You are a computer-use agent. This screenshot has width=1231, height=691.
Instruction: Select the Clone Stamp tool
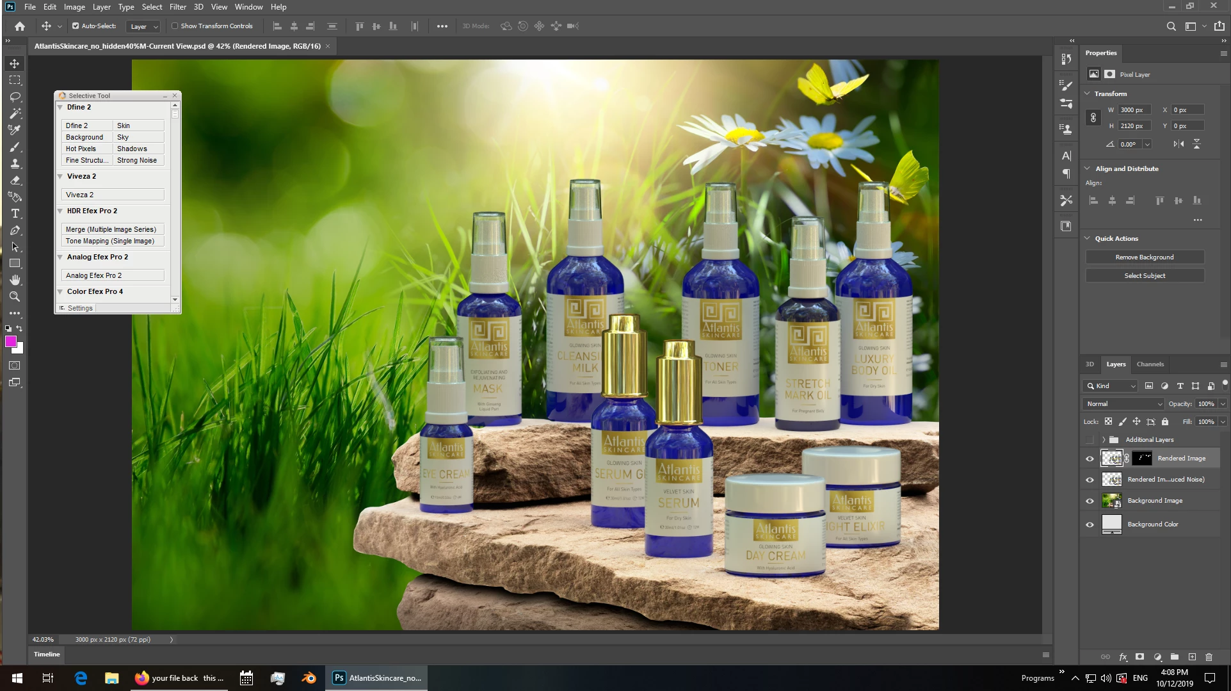tap(14, 163)
